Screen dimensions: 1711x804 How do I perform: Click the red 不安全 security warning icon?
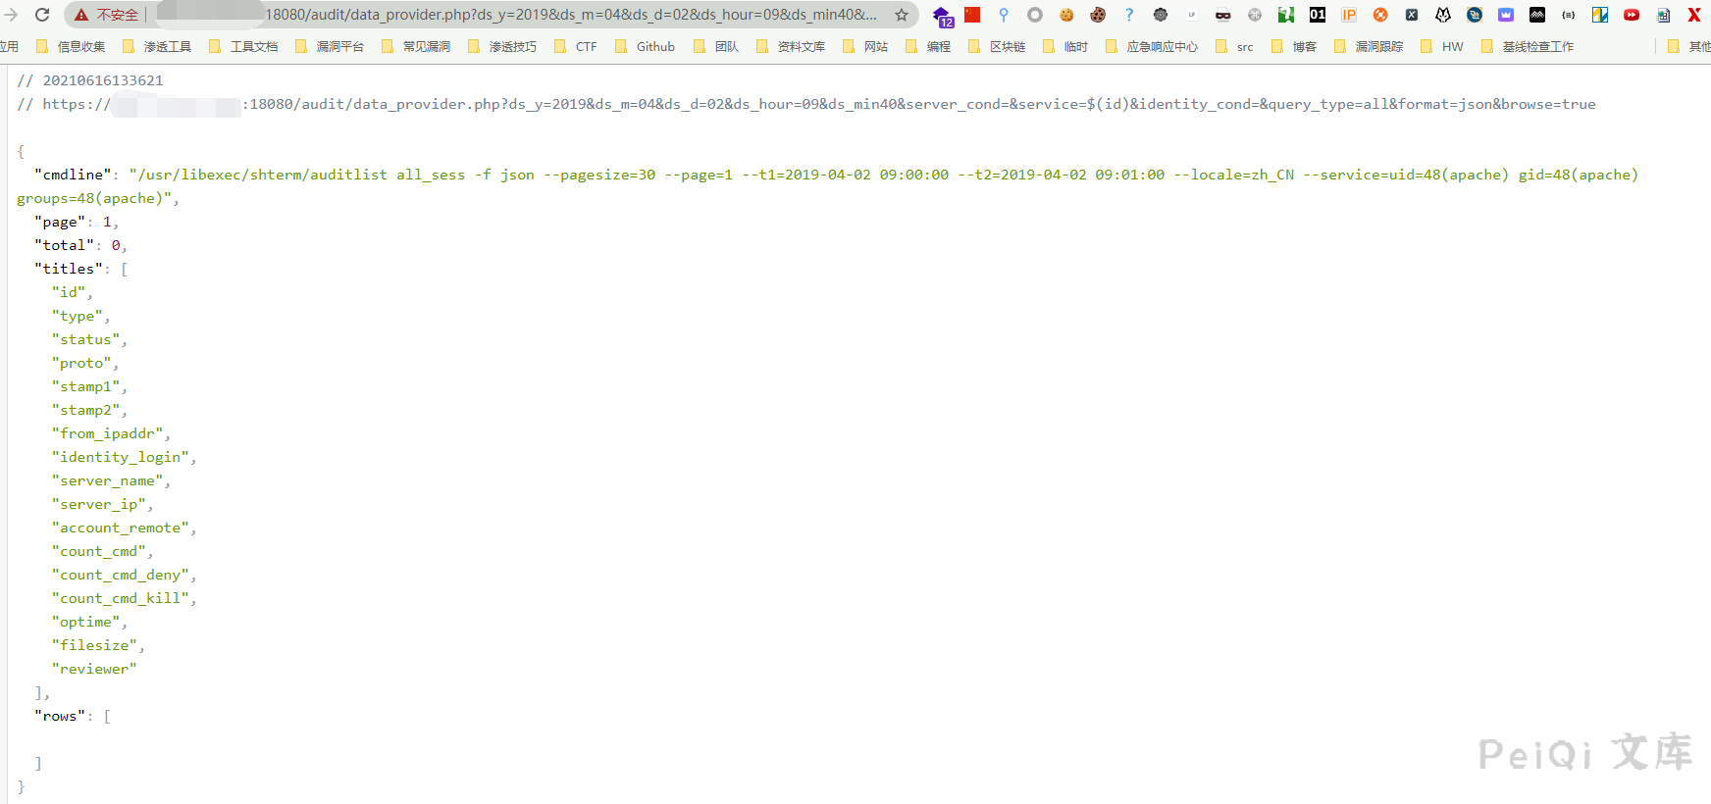point(82,15)
